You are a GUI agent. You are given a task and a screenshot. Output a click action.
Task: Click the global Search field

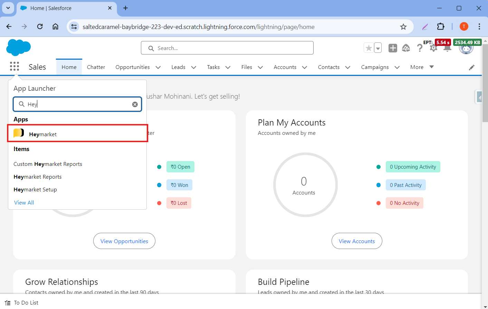tap(227, 48)
